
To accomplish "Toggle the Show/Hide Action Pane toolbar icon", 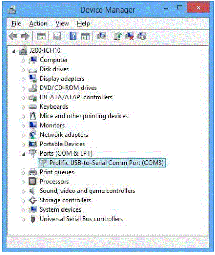I will click(x=85, y=37).
